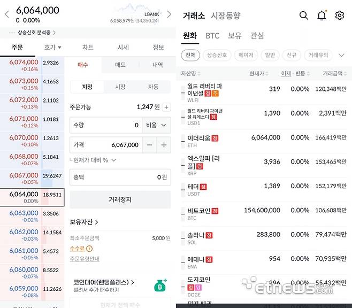Sort by 거래금액 column
This screenshot has width=352, height=308.
coord(334,74)
